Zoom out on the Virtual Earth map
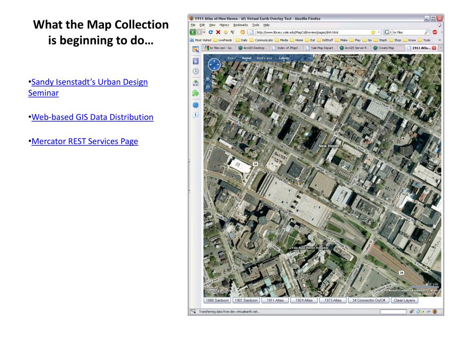 coord(208,87)
